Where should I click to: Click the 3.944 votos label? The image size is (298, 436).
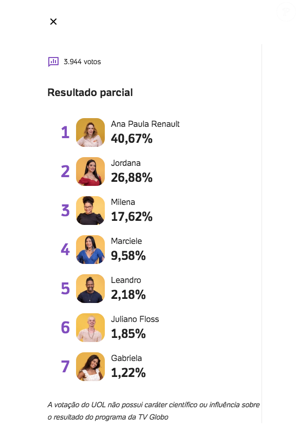[82, 61]
